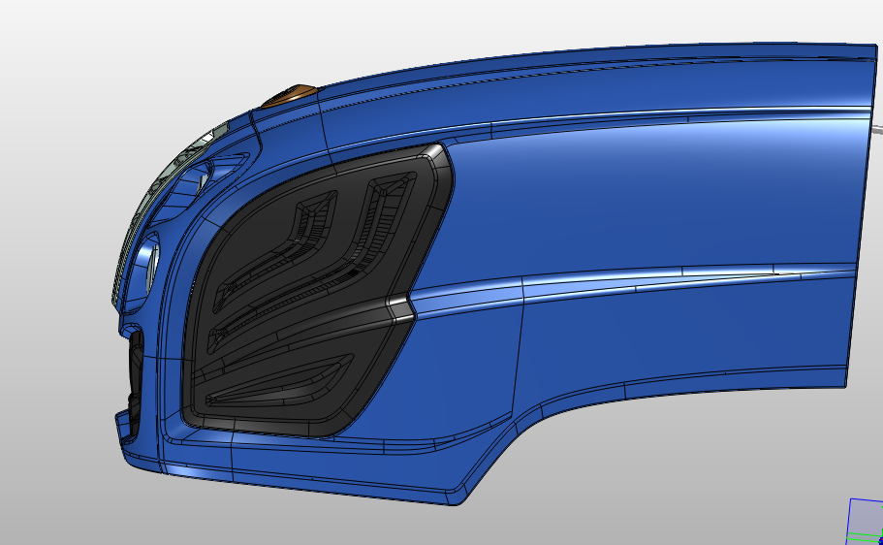Pick the striped front grille at far left

pyautogui.click(x=120, y=281)
